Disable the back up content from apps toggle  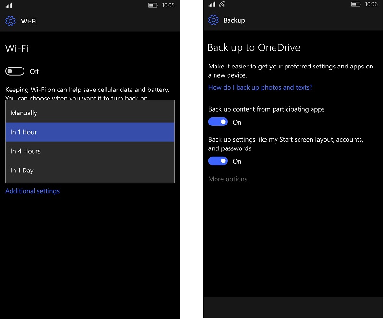(x=218, y=122)
